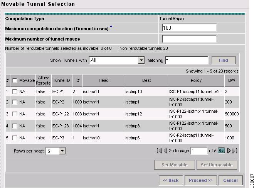Click the 500000 bandwidth value
Screen dimensions: 254x188
(x=232, y=114)
